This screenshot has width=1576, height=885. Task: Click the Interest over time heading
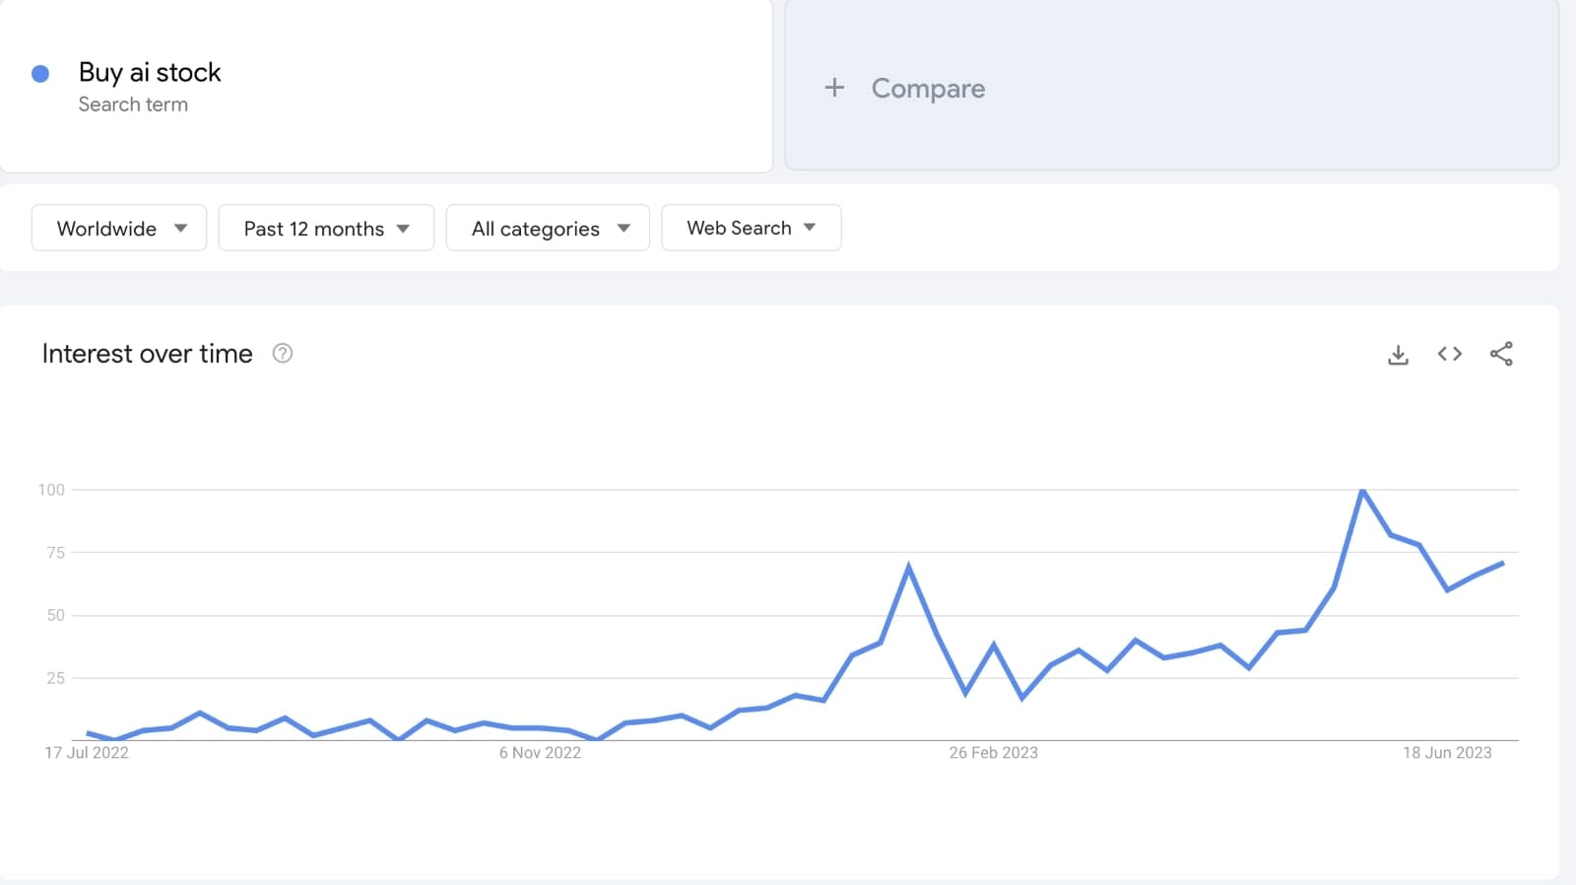[x=148, y=354]
